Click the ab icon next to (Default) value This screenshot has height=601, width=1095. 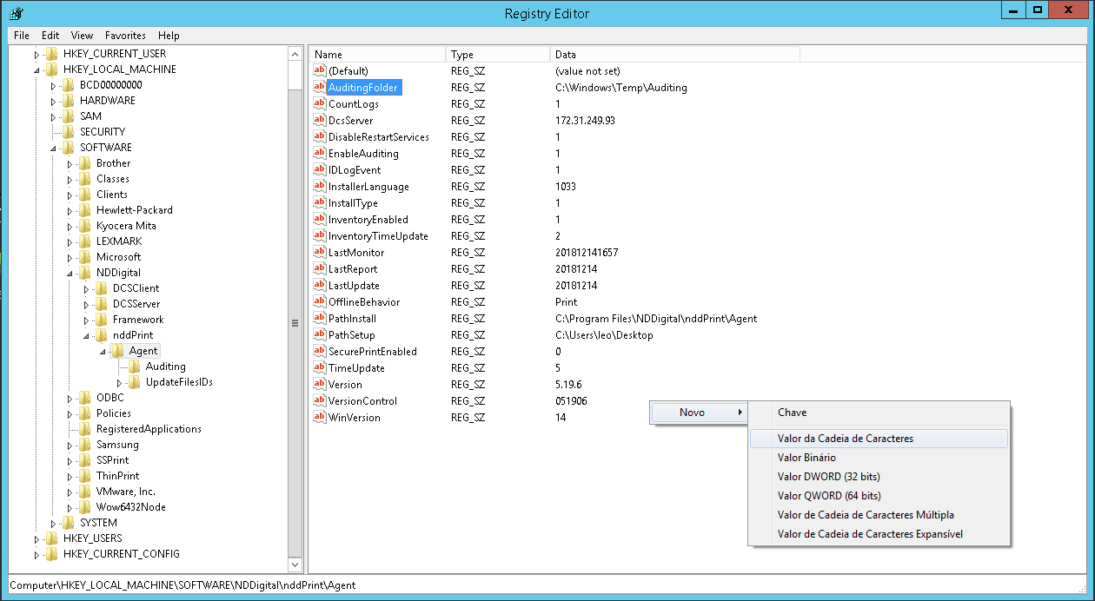pyautogui.click(x=320, y=70)
